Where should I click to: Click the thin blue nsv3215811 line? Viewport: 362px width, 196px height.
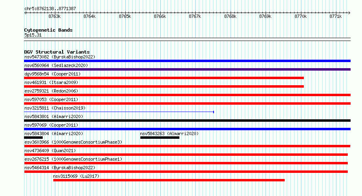(x=119, y=112)
